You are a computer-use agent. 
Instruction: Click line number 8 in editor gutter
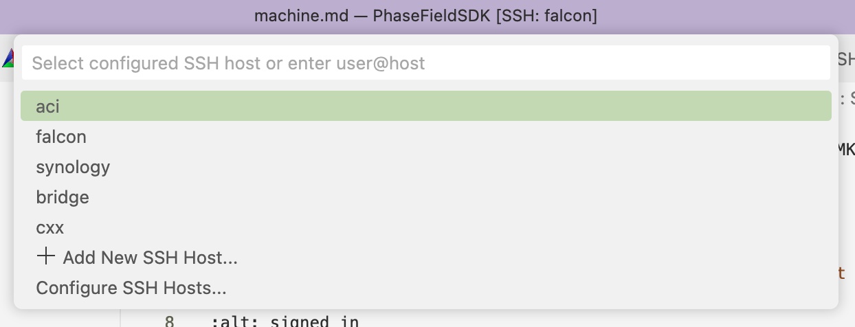169,322
